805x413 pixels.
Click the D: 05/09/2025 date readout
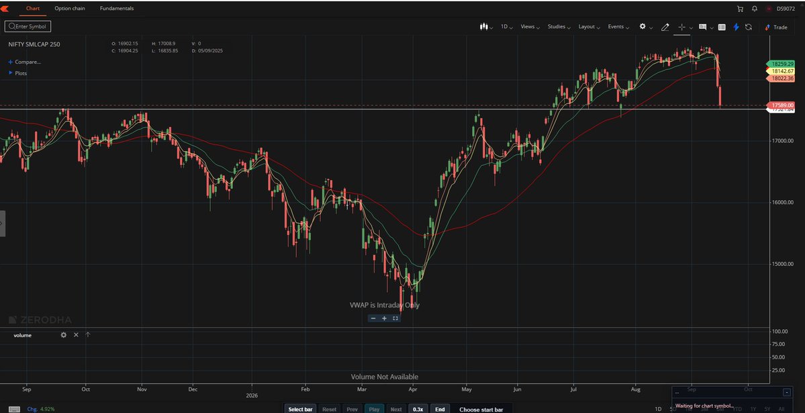coord(207,51)
